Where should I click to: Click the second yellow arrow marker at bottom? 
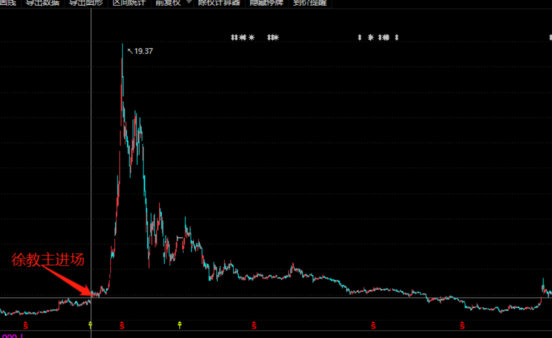[x=179, y=325]
